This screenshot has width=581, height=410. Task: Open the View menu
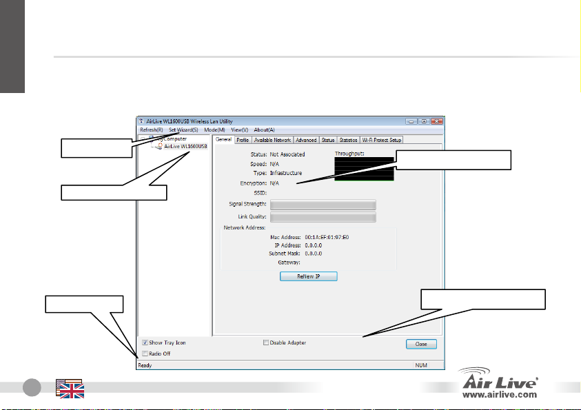tap(240, 130)
